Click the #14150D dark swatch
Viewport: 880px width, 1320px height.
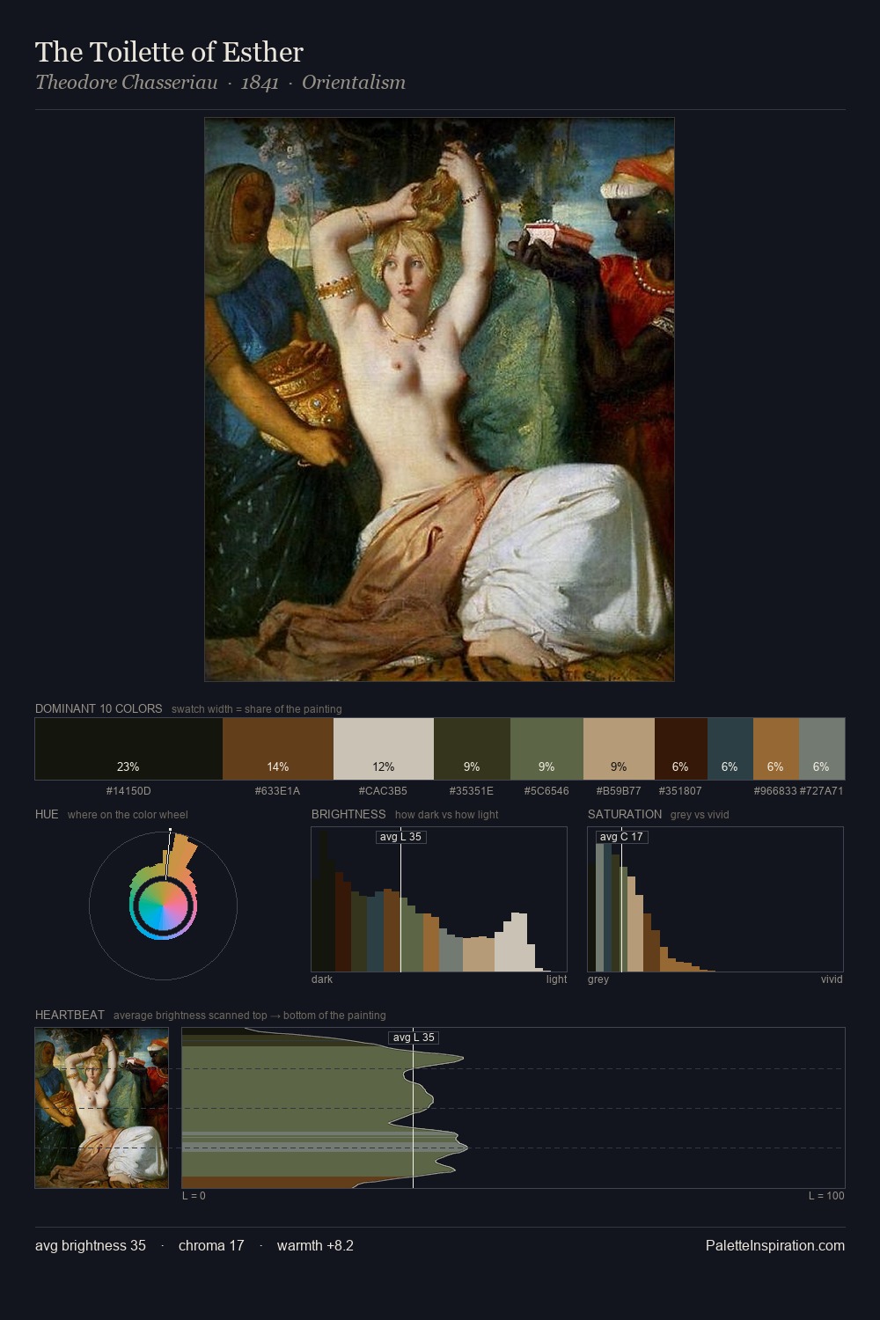(x=128, y=749)
